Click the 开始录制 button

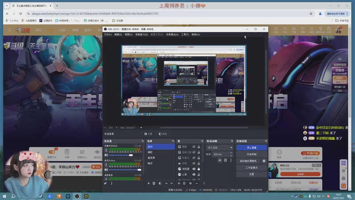click(252, 154)
